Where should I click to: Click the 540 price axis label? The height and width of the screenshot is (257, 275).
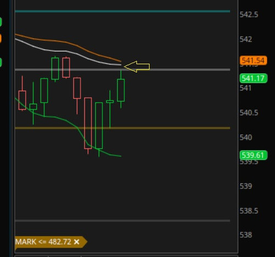[246, 137]
